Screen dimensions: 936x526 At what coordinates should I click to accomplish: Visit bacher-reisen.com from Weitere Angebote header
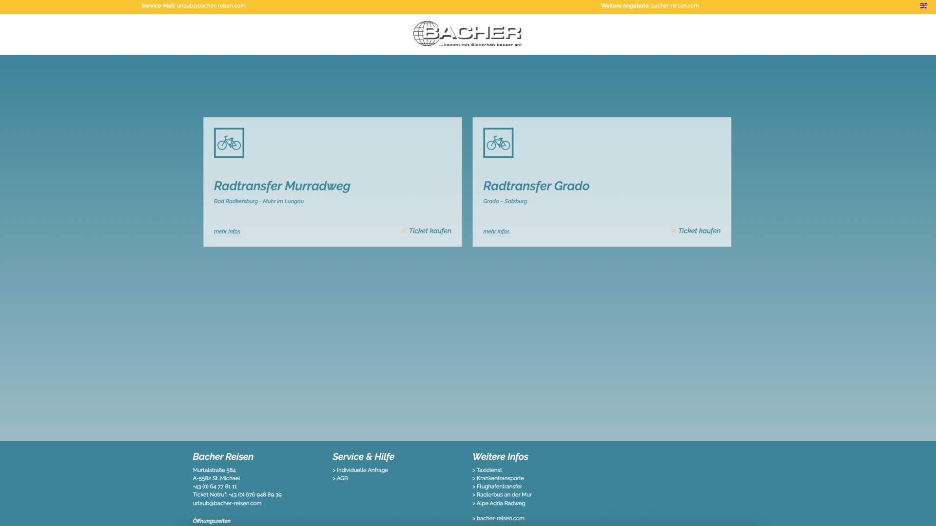point(675,6)
